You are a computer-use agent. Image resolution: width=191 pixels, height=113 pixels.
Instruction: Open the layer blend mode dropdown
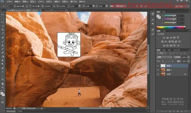point(164,57)
